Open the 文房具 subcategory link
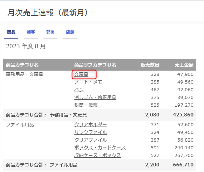204x172 pixels. tap(81, 74)
